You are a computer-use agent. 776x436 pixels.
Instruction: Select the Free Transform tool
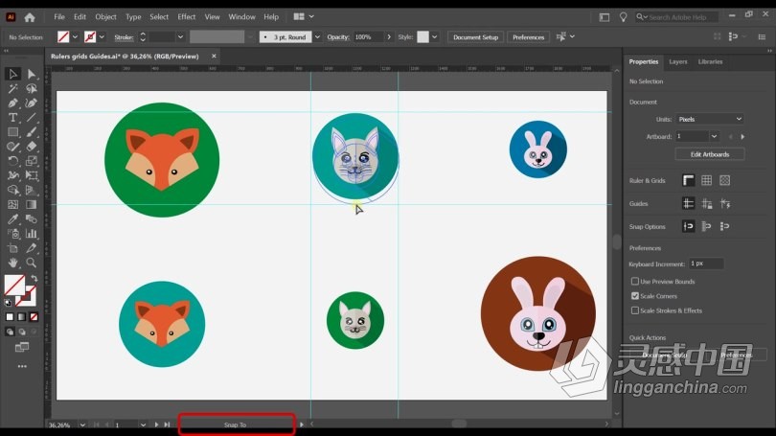click(x=32, y=175)
